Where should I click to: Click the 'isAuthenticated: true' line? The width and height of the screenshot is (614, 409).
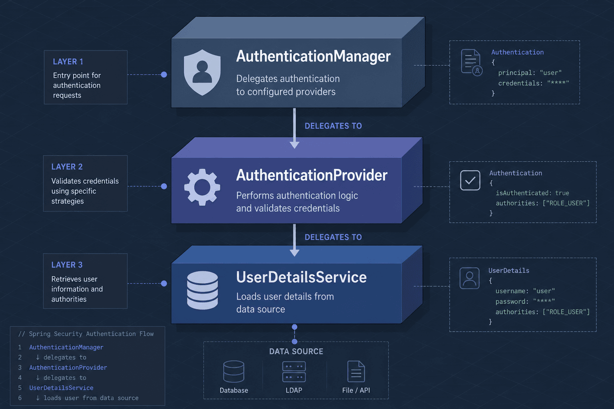[532, 193]
